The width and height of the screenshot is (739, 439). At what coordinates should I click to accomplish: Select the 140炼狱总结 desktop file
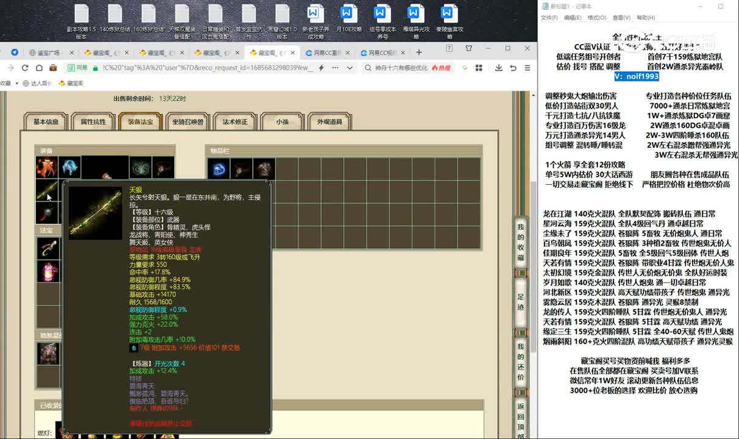(115, 21)
